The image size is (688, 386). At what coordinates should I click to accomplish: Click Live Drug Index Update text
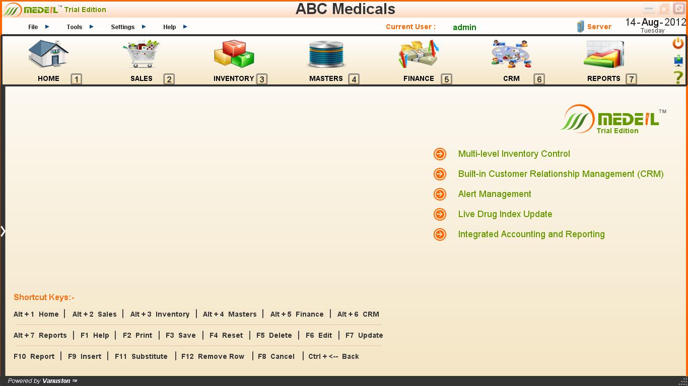click(505, 214)
